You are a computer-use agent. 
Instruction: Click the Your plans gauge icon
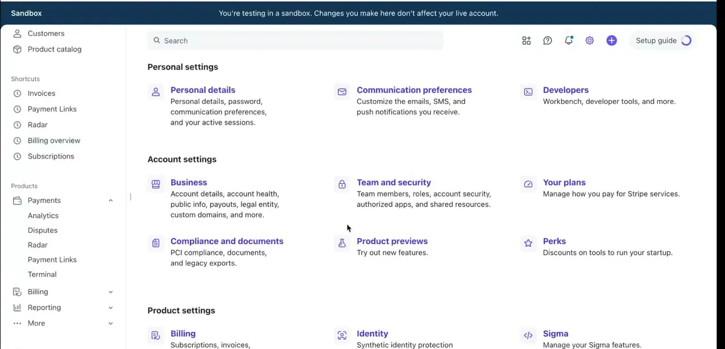point(528,184)
